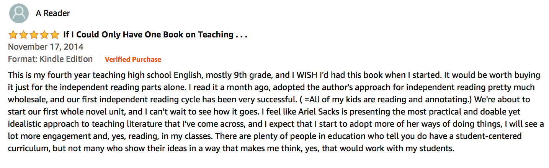Click the reviewer's gray profile avatar icon
The height and width of the screenshot is (168, 549).
[18, 13]
